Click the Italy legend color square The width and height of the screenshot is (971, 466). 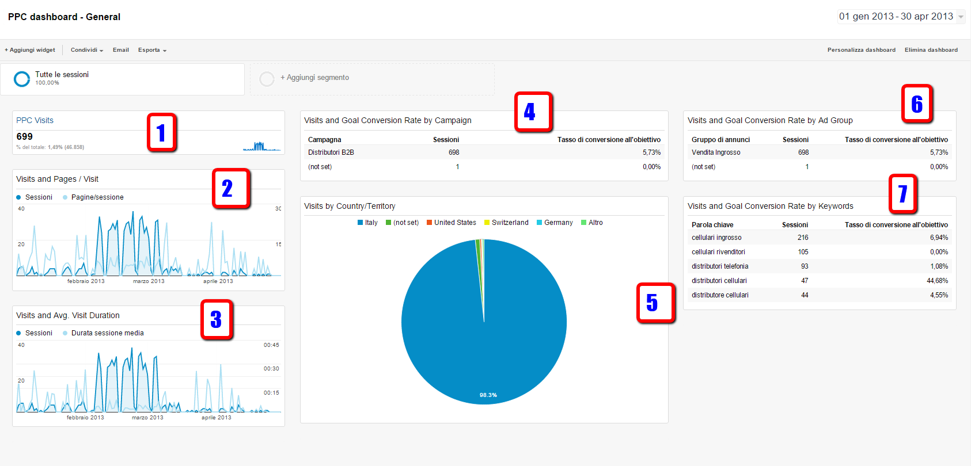point(361,223)
